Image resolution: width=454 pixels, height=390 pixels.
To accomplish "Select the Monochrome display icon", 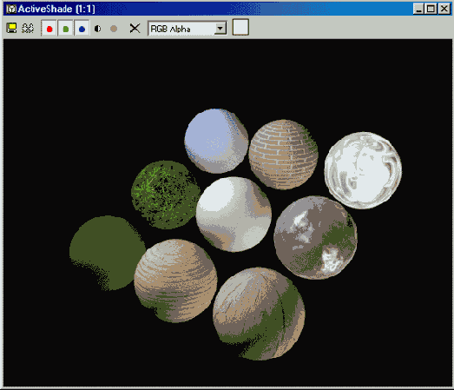I will (x=114, y=29).
